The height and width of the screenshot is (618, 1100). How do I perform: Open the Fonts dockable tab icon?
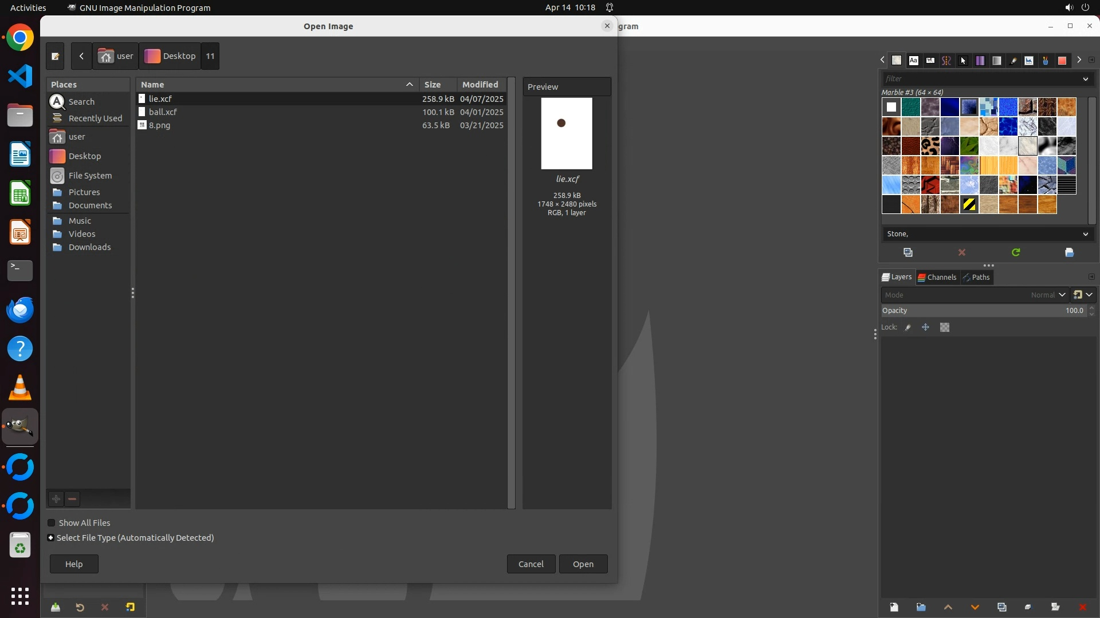913,60
